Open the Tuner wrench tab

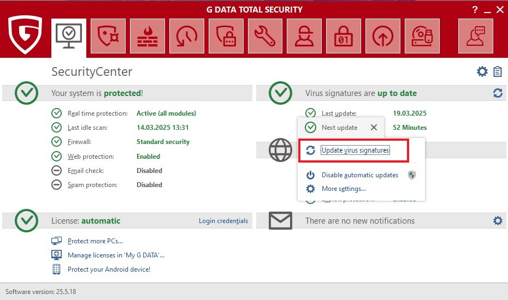pos(265,36)
